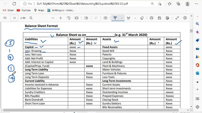Click the page number field showing 13
Image resolution: width=202 pixels, height=113 pixels.
[14, 18]
